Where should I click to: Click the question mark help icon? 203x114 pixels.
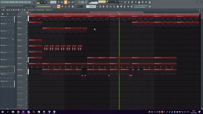point(135,2)
